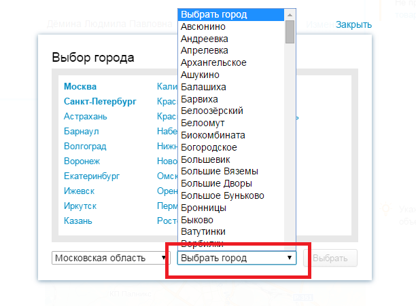
Task: Select Бронницы in the city list
Action: (x=203, y=208)
